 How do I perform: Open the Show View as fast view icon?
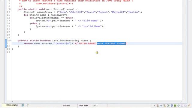pyautogui.click(x=28, y=105)
